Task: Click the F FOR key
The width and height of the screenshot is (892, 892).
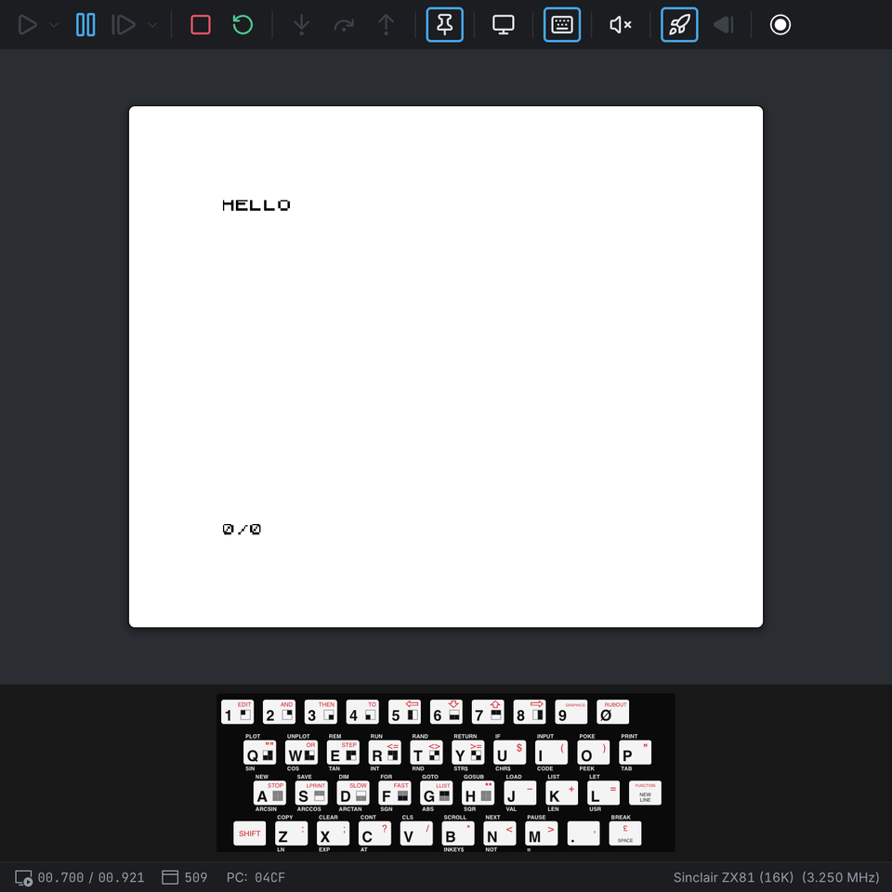Action: [x=395, y=793]
